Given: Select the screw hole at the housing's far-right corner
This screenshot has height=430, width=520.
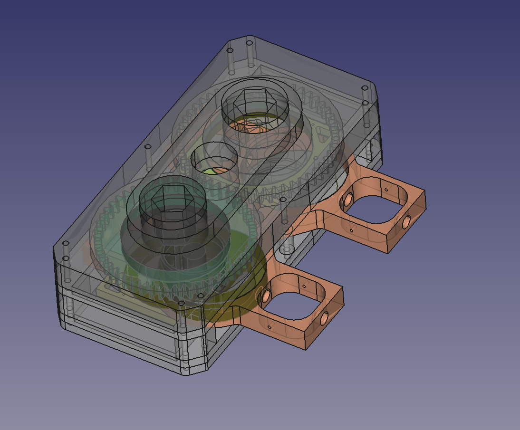Looking at the screenshot, I should pyautogui.click(x=365, y=88).
